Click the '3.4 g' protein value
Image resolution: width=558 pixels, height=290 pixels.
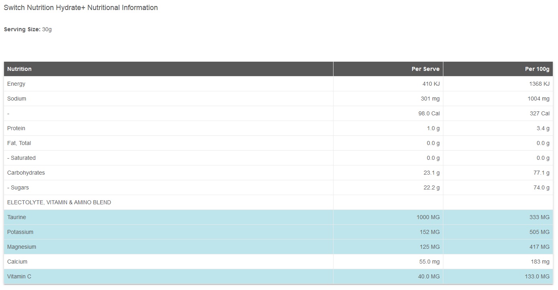tap(543, 128)
